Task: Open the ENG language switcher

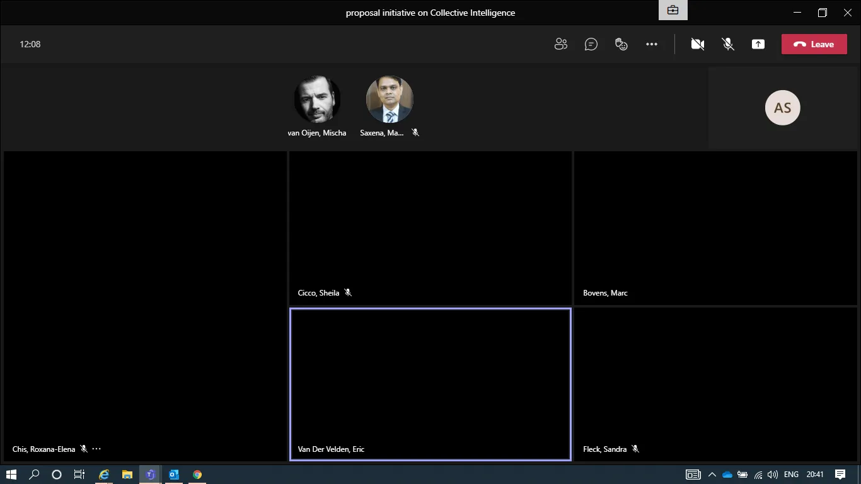Action: [791, 474]
